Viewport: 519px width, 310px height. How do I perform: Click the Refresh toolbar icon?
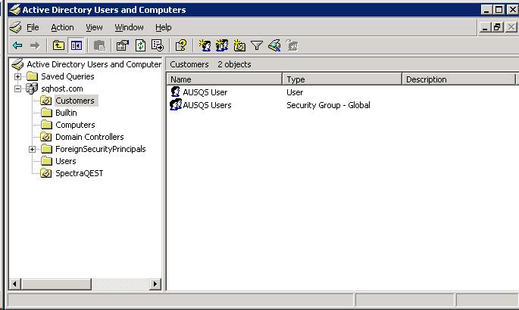point(140,45)
